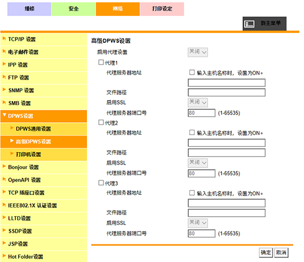
Task: Click arrow icon beside 高级DPWS设置
Action: [12, 141]
